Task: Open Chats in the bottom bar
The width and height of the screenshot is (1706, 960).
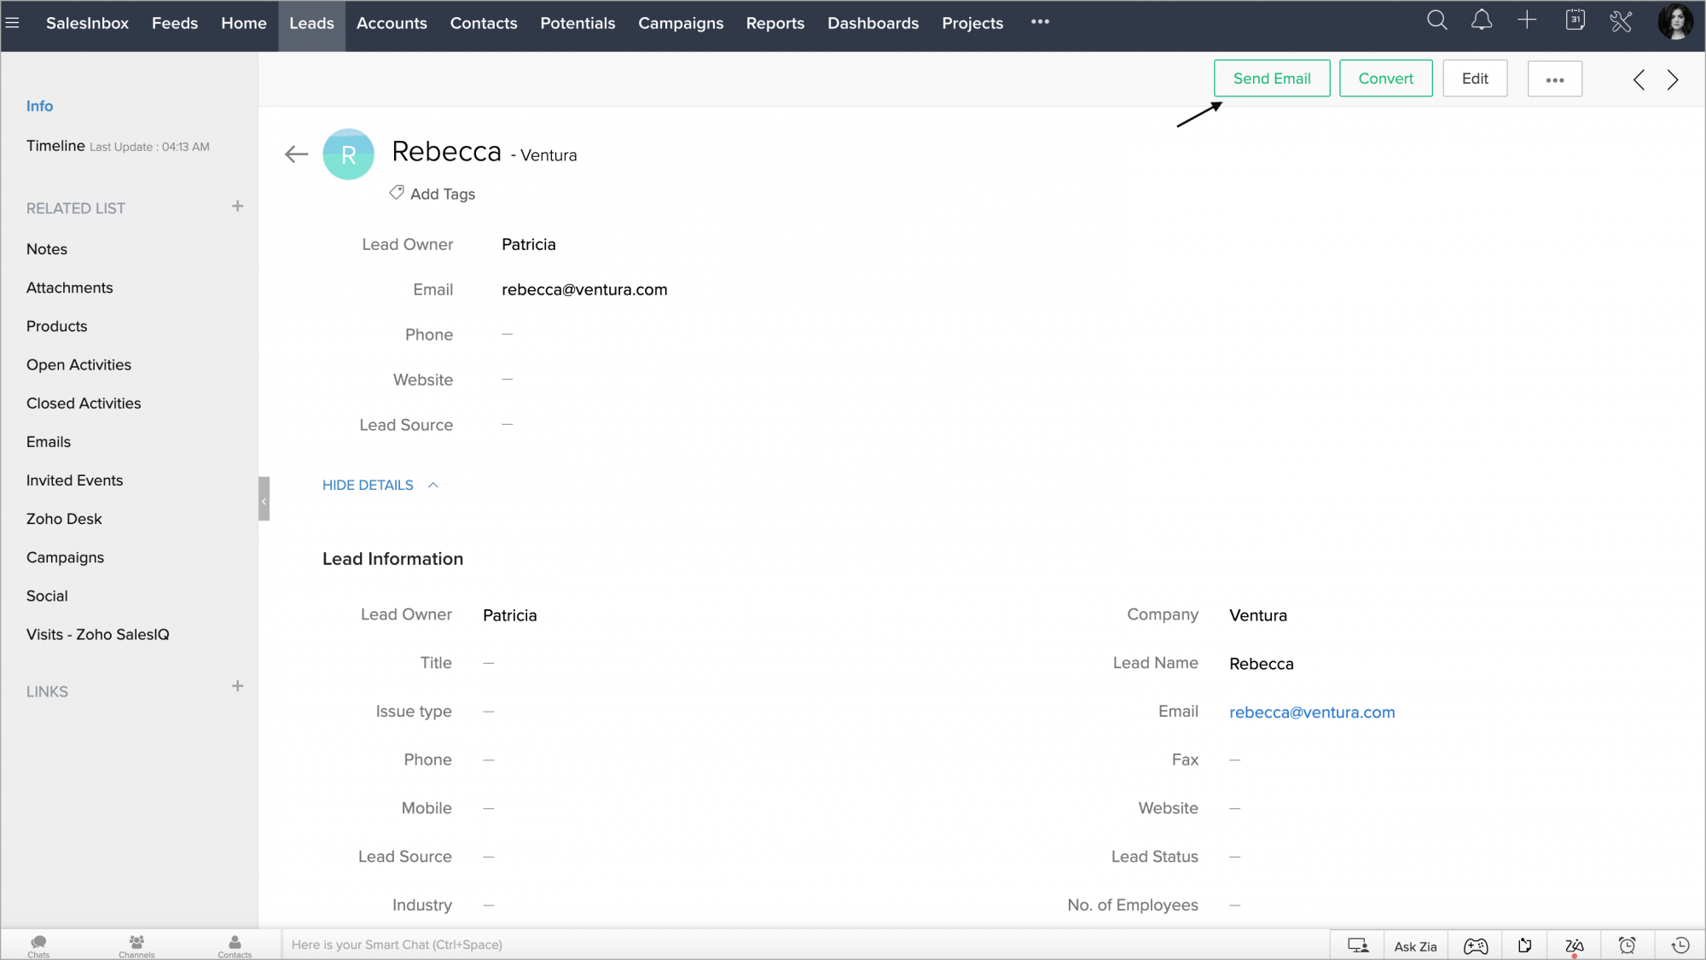Action: (38, 945)
